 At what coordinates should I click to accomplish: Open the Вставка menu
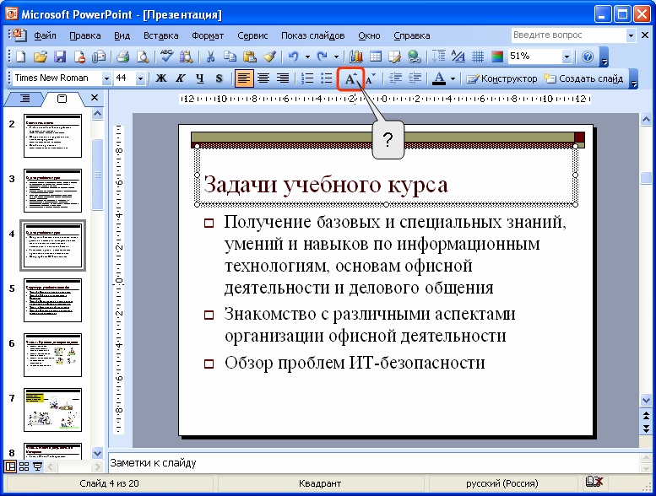pos(160,35)
